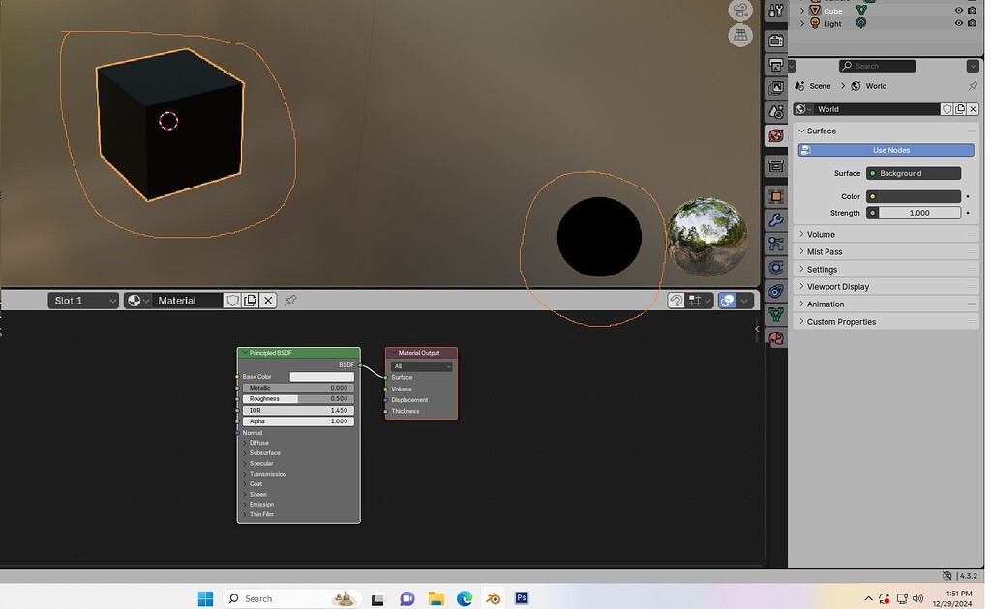Switch viewport between perspective and orthographic
The image size is (991, 609).
pyautogui.click(x=740, y=36)
